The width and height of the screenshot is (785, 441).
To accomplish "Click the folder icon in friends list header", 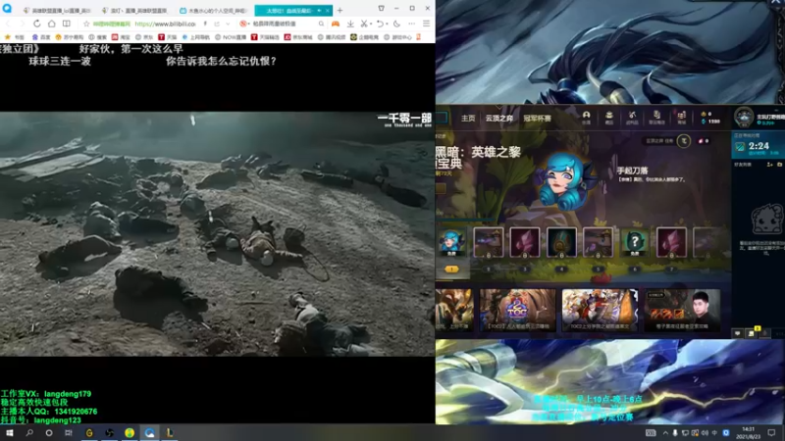I will (x=779, y=165).
